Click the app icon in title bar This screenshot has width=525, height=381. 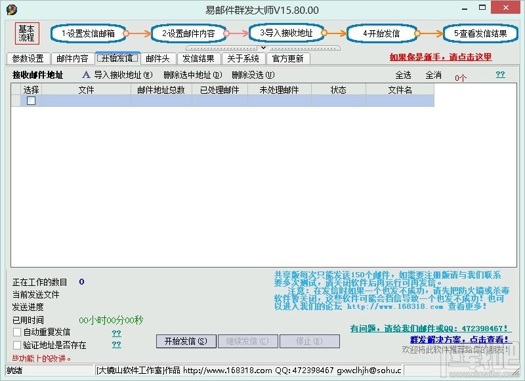pyautogui.click(x=11, y=10)
